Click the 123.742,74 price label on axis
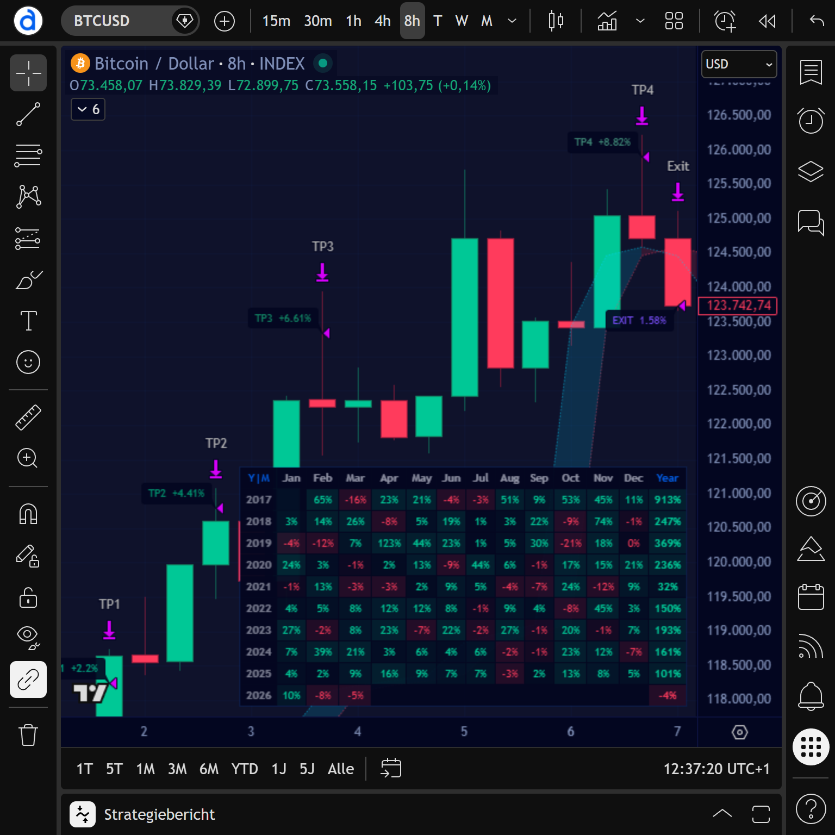The width and height of the screenshot is (835, 835). pyautogui.click(x=738, y=306)
